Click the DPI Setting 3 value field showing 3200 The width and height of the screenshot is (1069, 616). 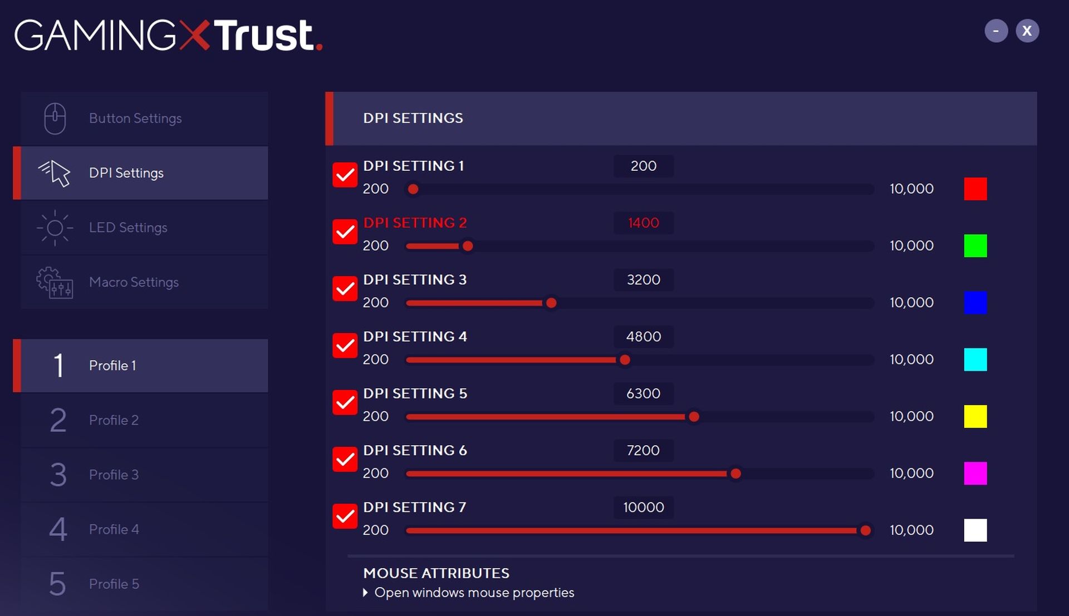click(x=643, y=280)
